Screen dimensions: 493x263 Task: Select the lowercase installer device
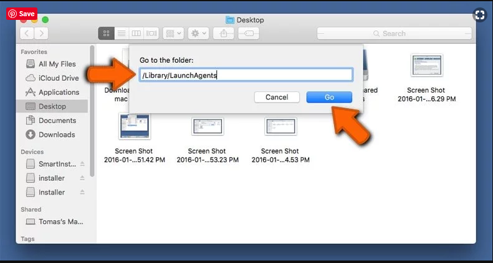(x=52, y=178)
